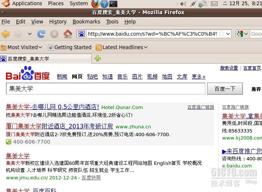Open the Firefox Help menu
Image resolution: width=262 pixels, height=192 pixels.
coord(130,22)
